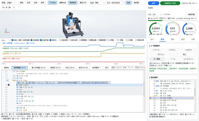Click the CNC machine model in the viewport
Screen dimensions: 199x121
click(x=73, y=25)
